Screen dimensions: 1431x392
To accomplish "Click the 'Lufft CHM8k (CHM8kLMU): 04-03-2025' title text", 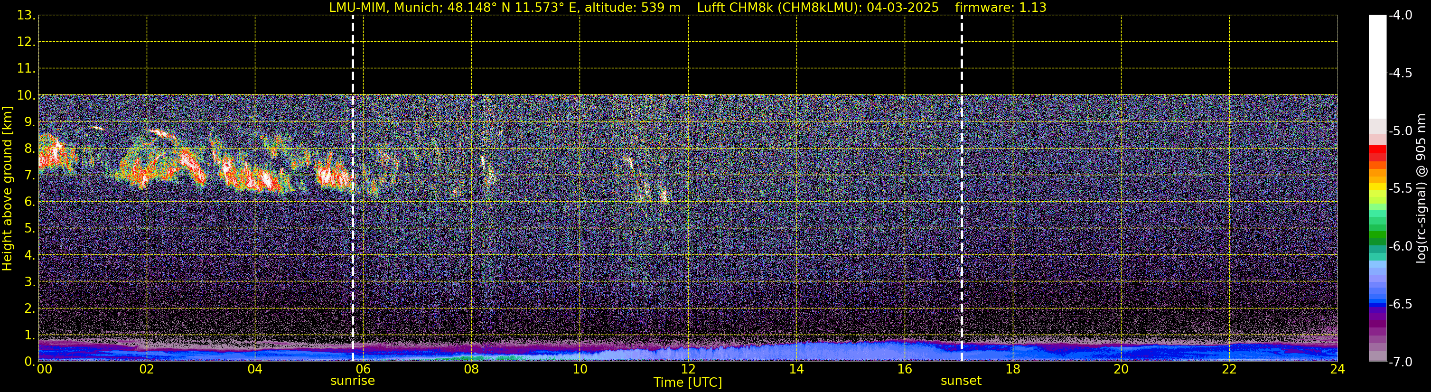I will [818, 8].
